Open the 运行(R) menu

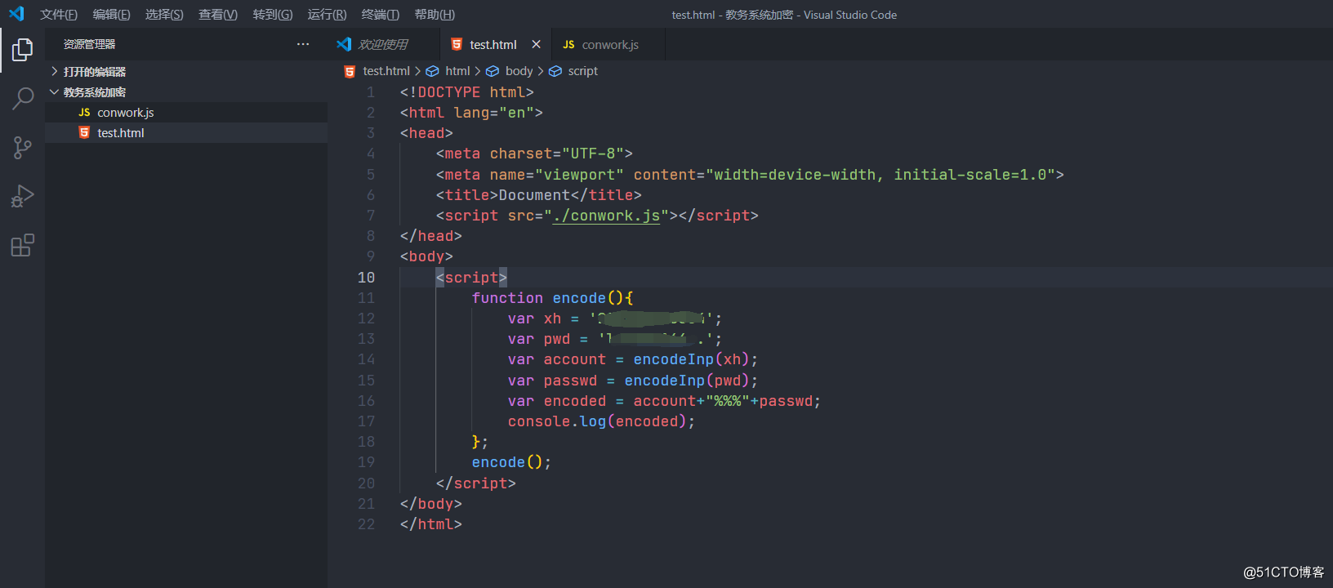tap(327, 15)
